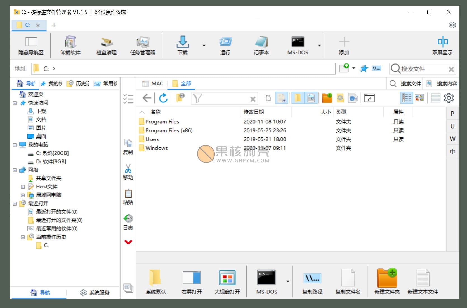467x308 pixels.
Task: Click 系统服务 at the bottom left
Action: pos(95,293)
